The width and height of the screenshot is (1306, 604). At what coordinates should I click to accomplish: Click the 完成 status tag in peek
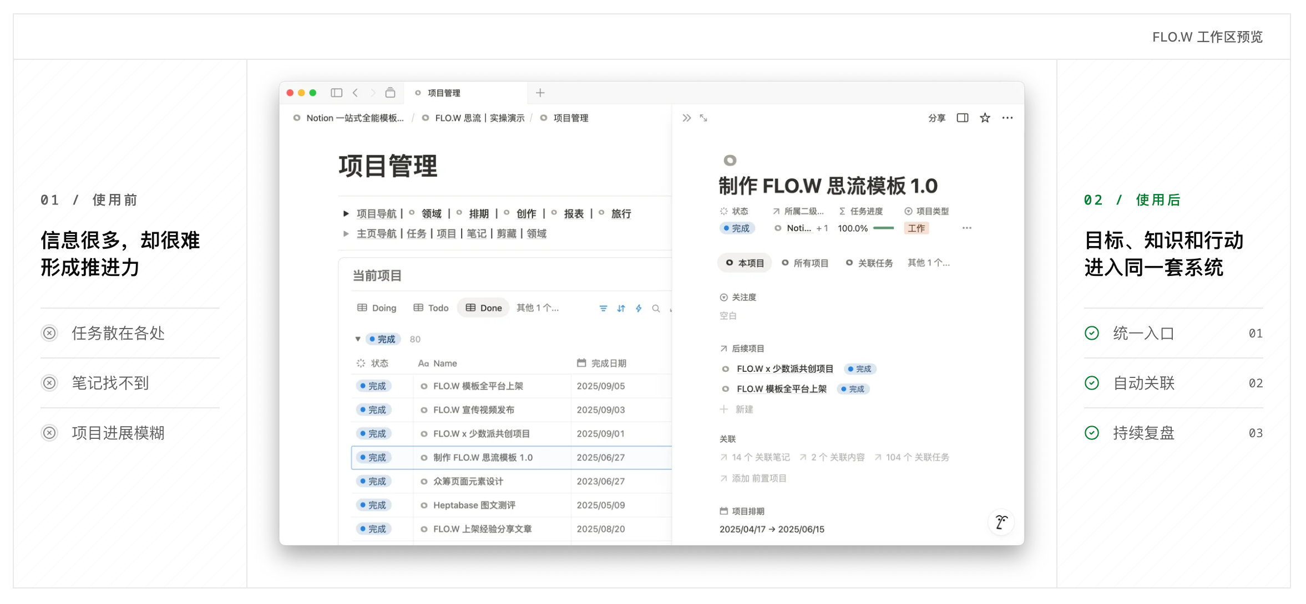[x=737, y=228]
